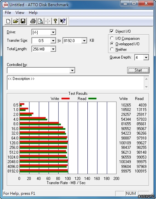The width and height of the screenshot is (156, 199).
Task: Open the File menu
Action: [x=8, y=13]
